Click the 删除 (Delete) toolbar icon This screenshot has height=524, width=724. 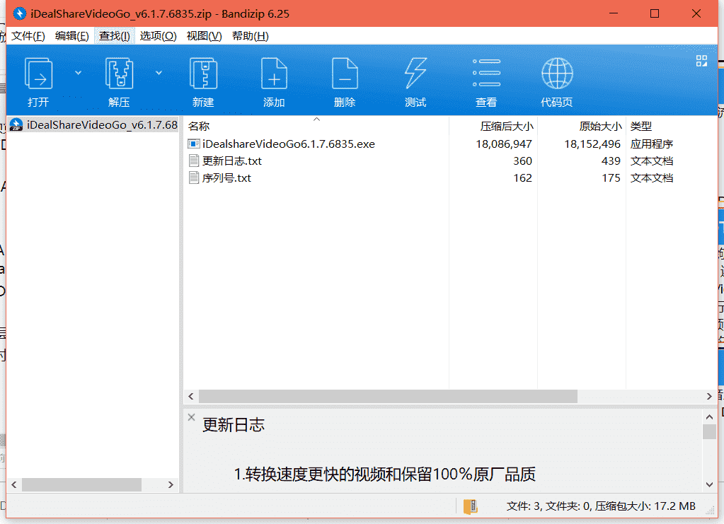pyautogui.click(x=345, y=74)
